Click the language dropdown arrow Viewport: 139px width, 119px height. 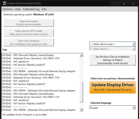[x=134, y=107]
